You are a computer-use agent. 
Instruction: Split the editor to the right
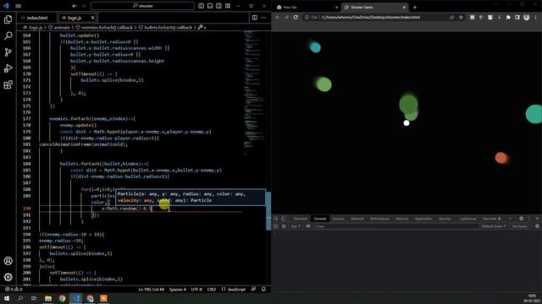coord(255,18)
